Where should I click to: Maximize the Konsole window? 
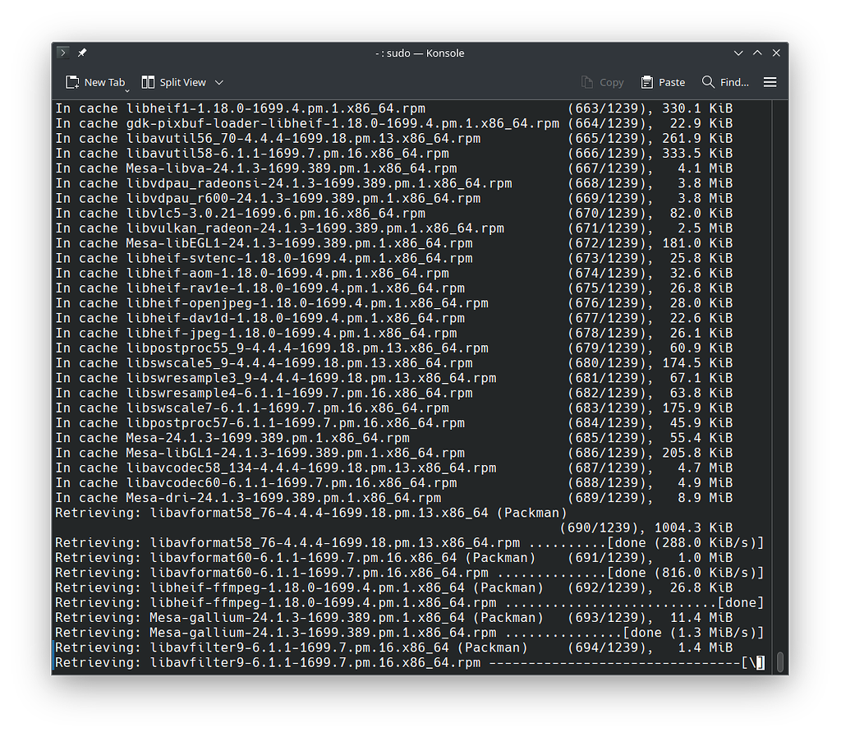[757, 53]
